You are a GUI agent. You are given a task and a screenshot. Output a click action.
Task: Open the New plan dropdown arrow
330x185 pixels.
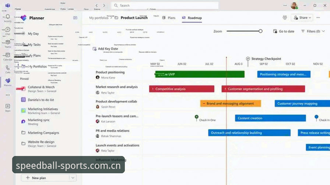pyautogui.click(x=73, y=178)
